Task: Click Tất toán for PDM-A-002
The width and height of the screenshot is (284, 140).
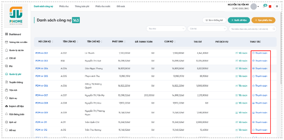Action: pyautogui.click(x=241, y=53)
